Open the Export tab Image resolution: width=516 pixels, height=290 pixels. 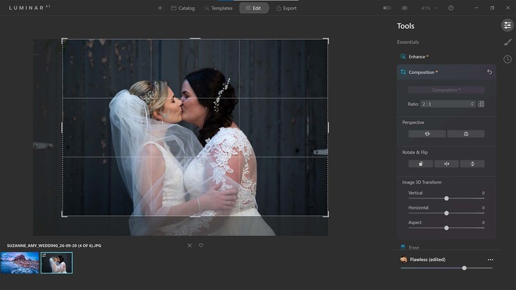tap(286, 8)
